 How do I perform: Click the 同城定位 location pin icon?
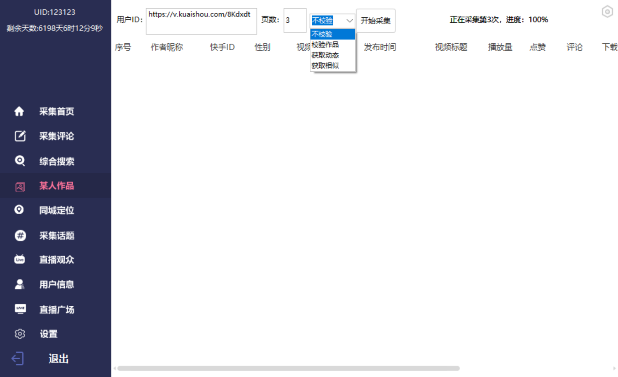[x=19, y=210]
